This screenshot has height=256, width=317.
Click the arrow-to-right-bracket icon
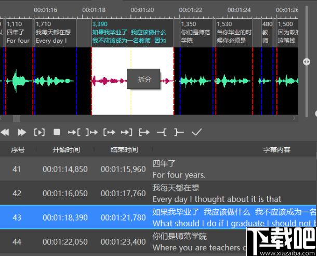click(x=127, y=132)
